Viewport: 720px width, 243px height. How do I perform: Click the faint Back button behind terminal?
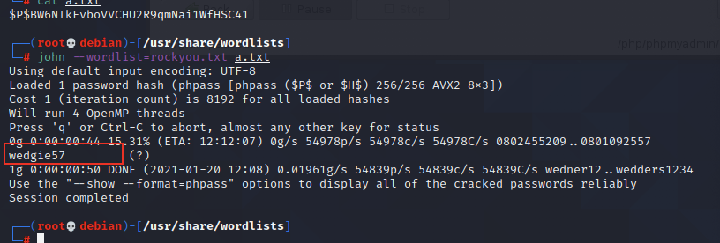click(208, 9)
